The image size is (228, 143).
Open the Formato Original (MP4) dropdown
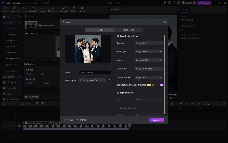coord(148,43)
